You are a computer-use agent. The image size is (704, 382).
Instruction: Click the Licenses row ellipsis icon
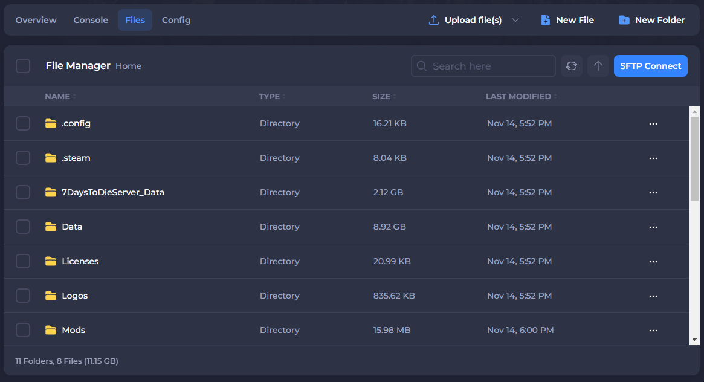coord(653,261)
